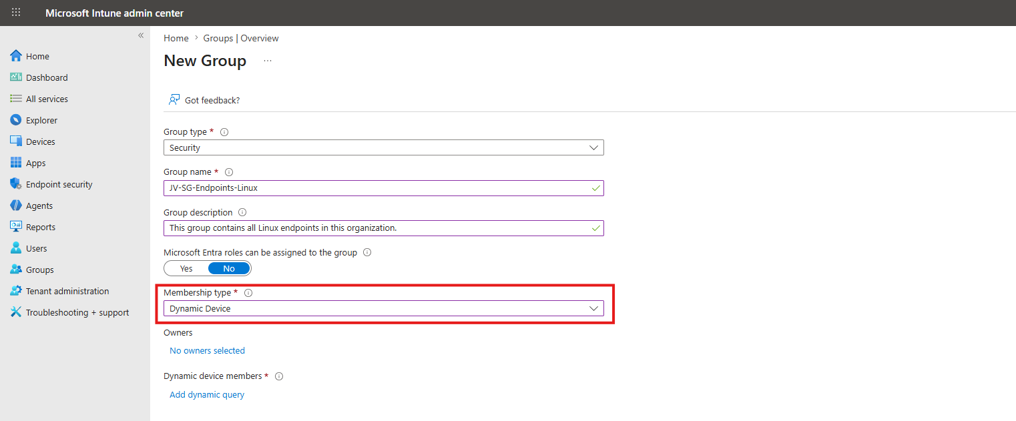Click the Apps label in sidebar
1016x421 pixels.
pos(36,163)
